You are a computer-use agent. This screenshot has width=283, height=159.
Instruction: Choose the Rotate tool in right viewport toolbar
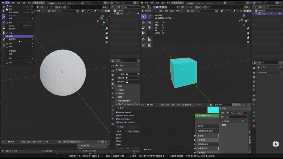[149, 23]
